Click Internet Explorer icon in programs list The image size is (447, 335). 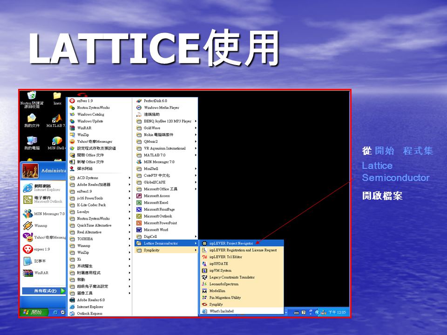pyautogui.click(x=72, y=307)
